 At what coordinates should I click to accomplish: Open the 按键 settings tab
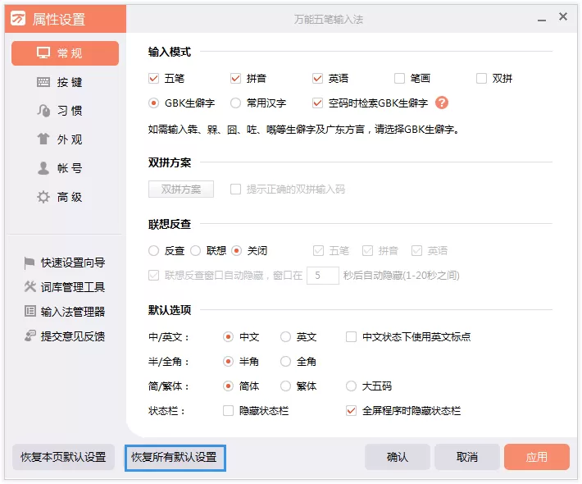(x=65, y=82)
